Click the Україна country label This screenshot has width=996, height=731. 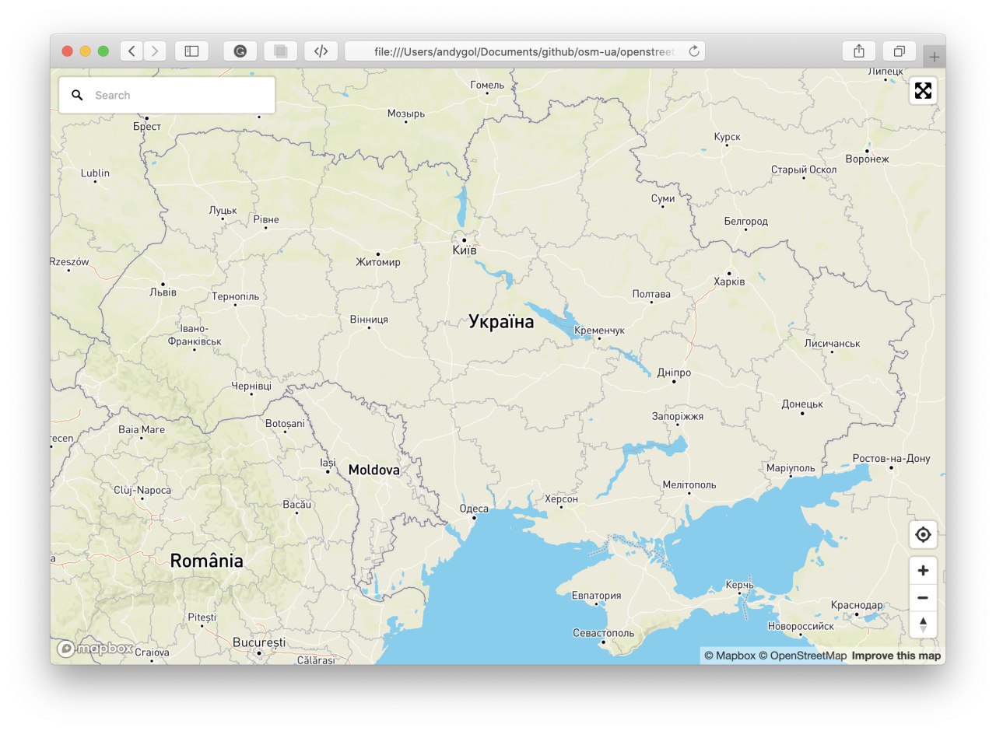[x=502, y=321]
